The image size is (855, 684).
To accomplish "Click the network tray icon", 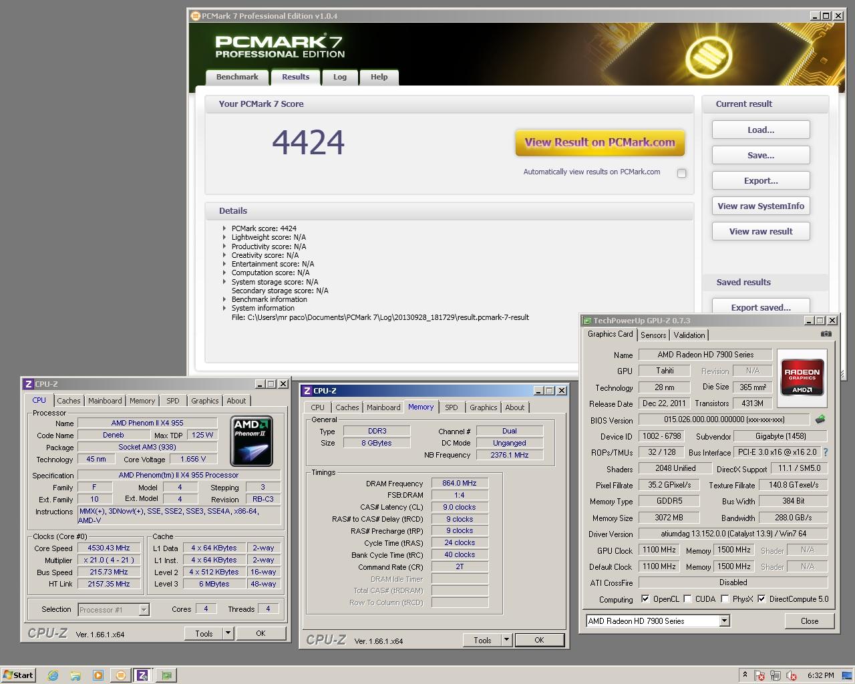I will (776, 675).
